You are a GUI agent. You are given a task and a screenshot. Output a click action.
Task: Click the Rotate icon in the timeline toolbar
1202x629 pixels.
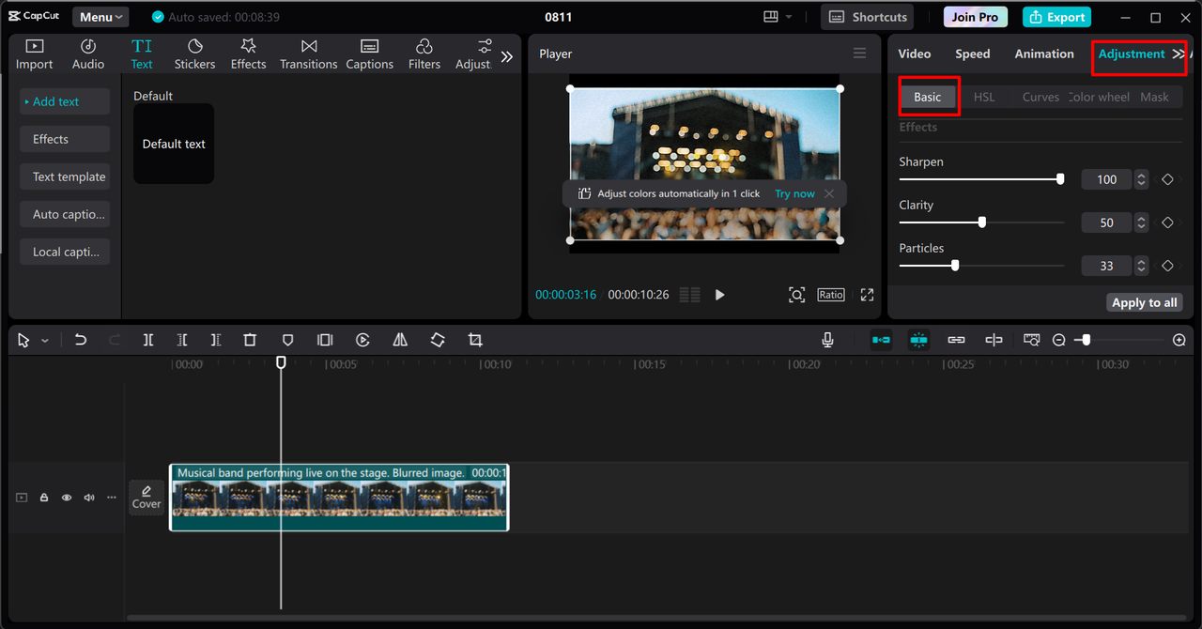tap(438, 340)
